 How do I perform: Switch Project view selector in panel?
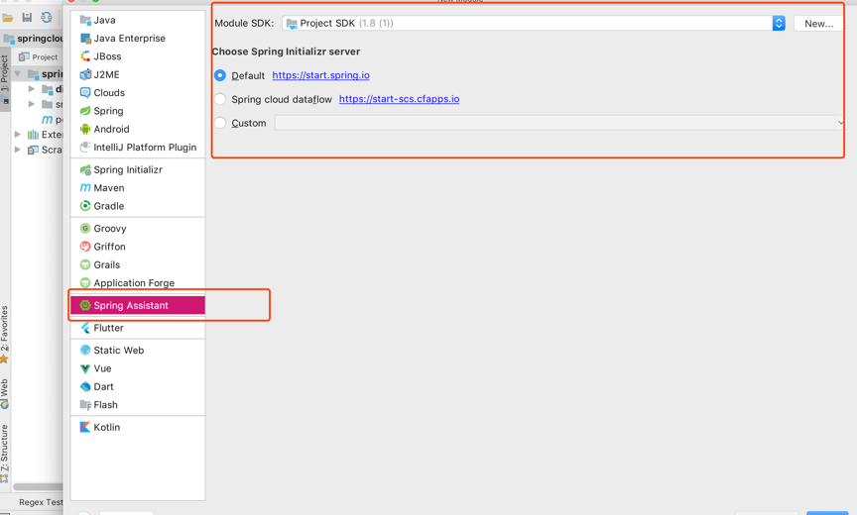(x=39, y=56)
